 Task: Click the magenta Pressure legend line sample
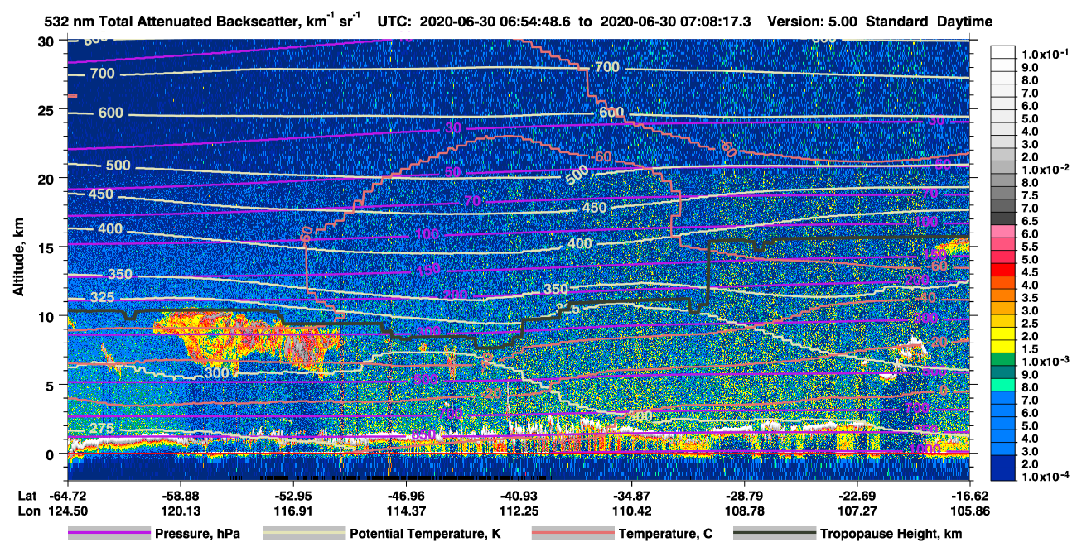109,534
